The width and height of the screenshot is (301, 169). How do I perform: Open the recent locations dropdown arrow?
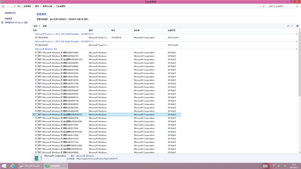coord(11,6)
